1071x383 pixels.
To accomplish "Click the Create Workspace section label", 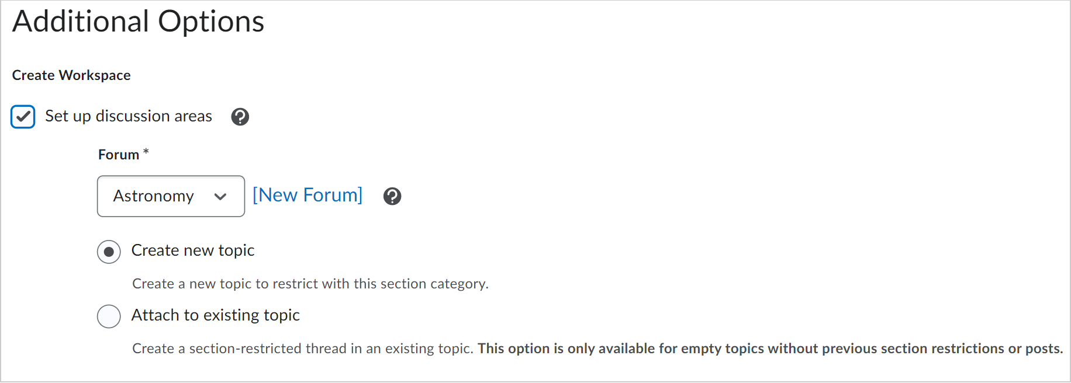I will point(71,75).
